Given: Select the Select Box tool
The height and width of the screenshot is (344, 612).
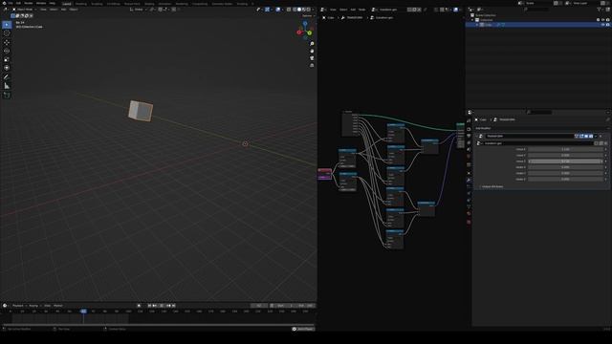Looking at the screenshot, I should 7,25.
